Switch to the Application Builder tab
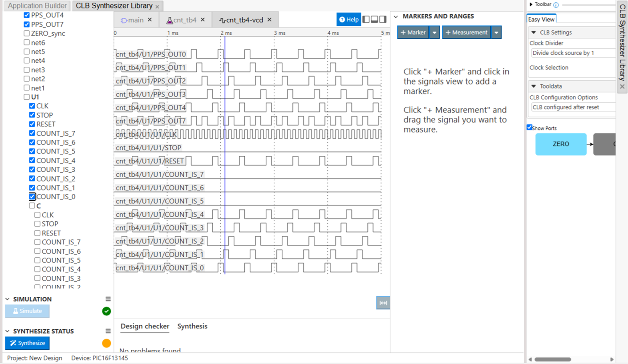628x364 pixels. 37,6
